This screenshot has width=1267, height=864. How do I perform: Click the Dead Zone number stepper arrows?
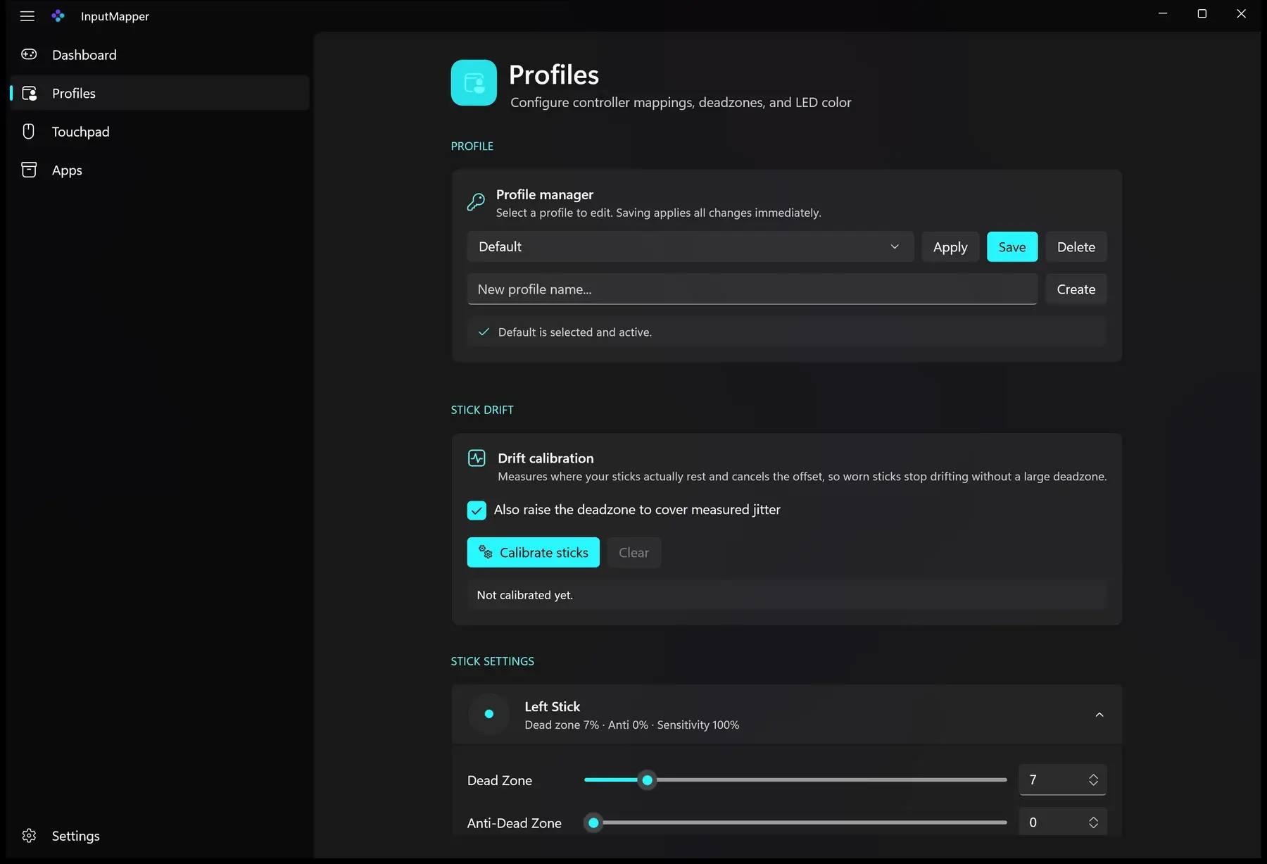[1093, 780]
